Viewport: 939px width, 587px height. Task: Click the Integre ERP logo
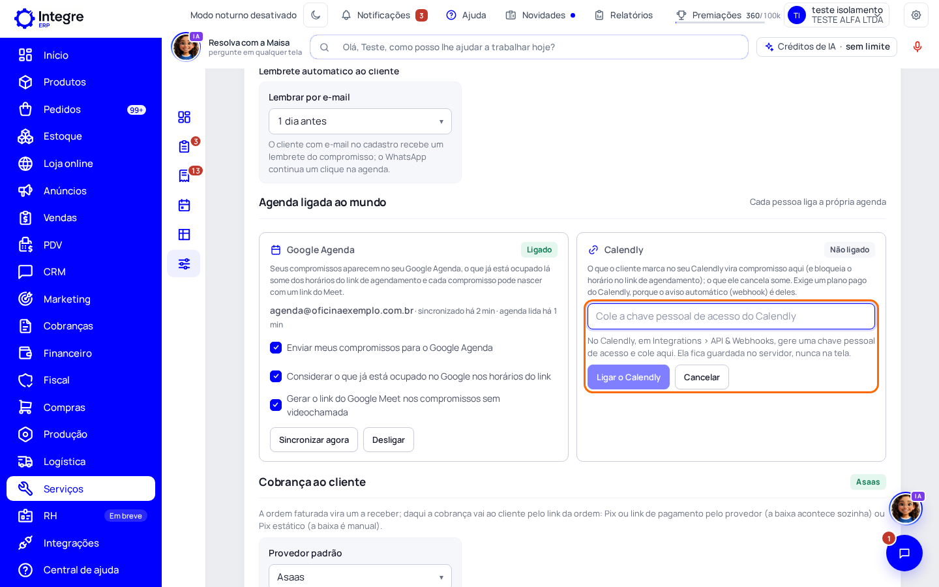(x=49, y=18)
